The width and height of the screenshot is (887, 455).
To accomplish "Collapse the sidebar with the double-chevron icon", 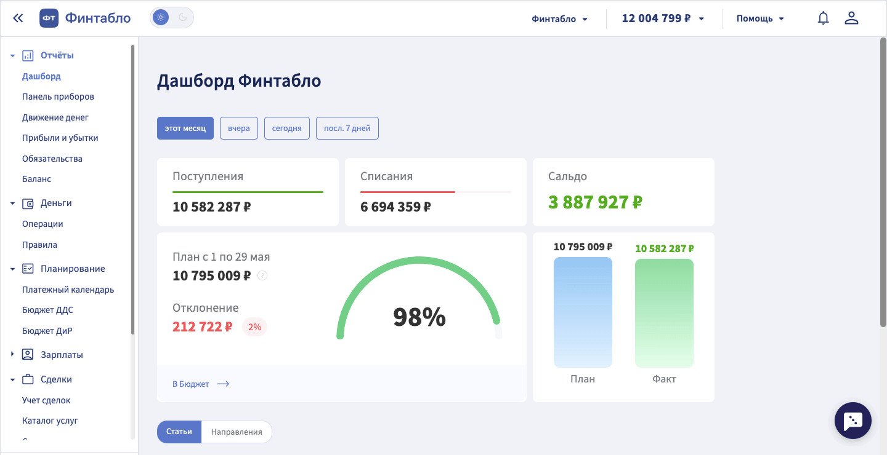I will tap(18, 18).
